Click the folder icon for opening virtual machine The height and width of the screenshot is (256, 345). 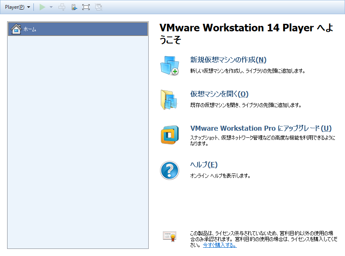pos(169,100)
